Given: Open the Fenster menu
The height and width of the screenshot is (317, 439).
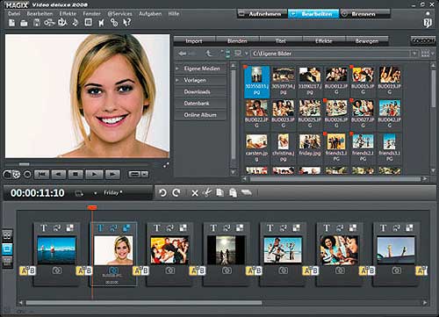Looking at the screenshot, I should pyautogui.click(x=91, y=14).
